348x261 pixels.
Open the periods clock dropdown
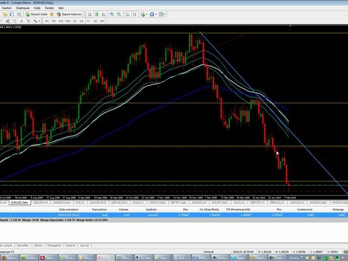coord(153,14)
